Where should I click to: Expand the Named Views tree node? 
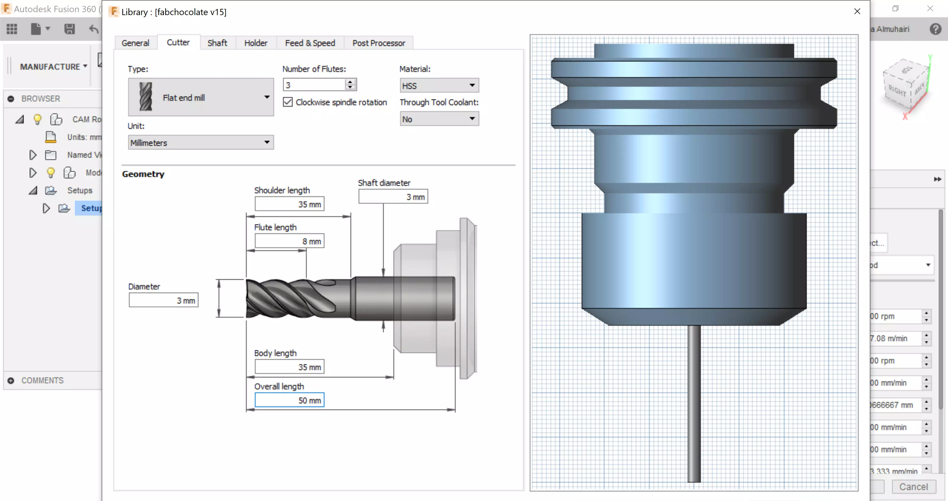pyautogui.click(x=33, y=155)
